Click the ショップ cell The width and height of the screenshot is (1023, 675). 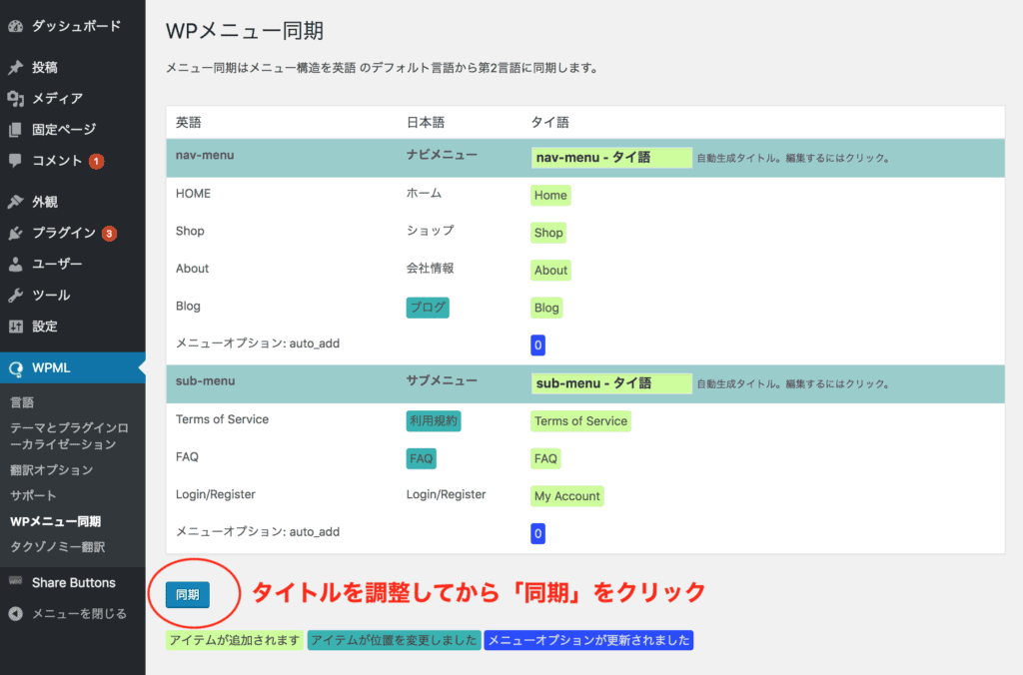click(x=430, y=231)
